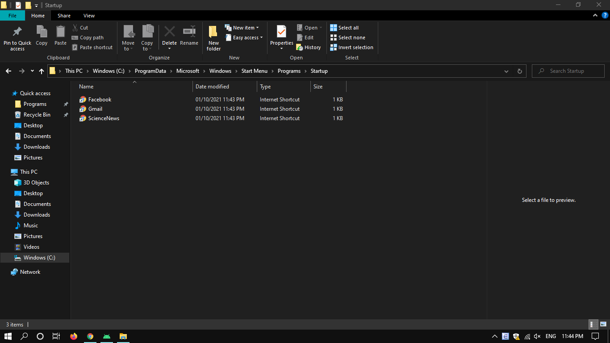Click the Cut scissors command

click(x=80, y=28)
